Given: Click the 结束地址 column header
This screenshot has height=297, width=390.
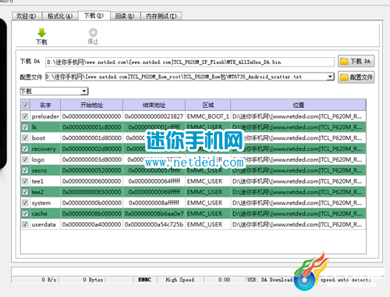Looking at the screenshot, I should [x=154, y=106].
